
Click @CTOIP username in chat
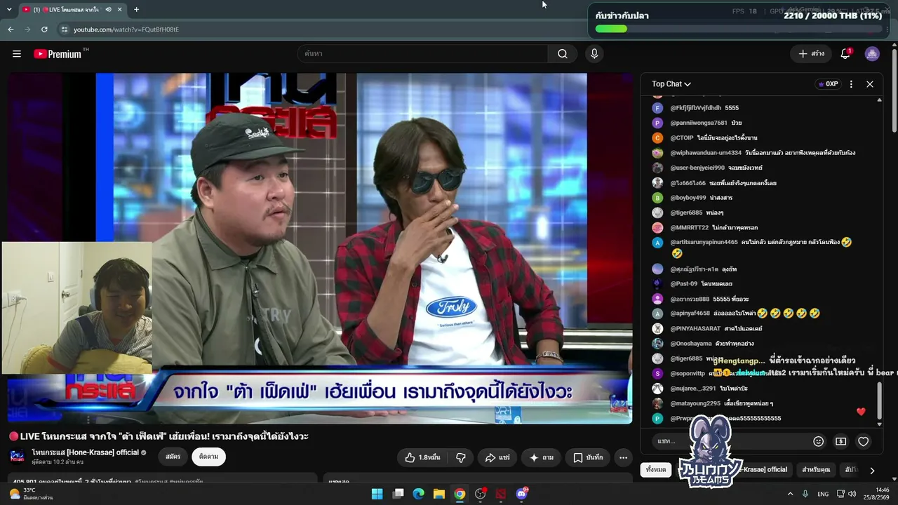click(x=682, y=138)
